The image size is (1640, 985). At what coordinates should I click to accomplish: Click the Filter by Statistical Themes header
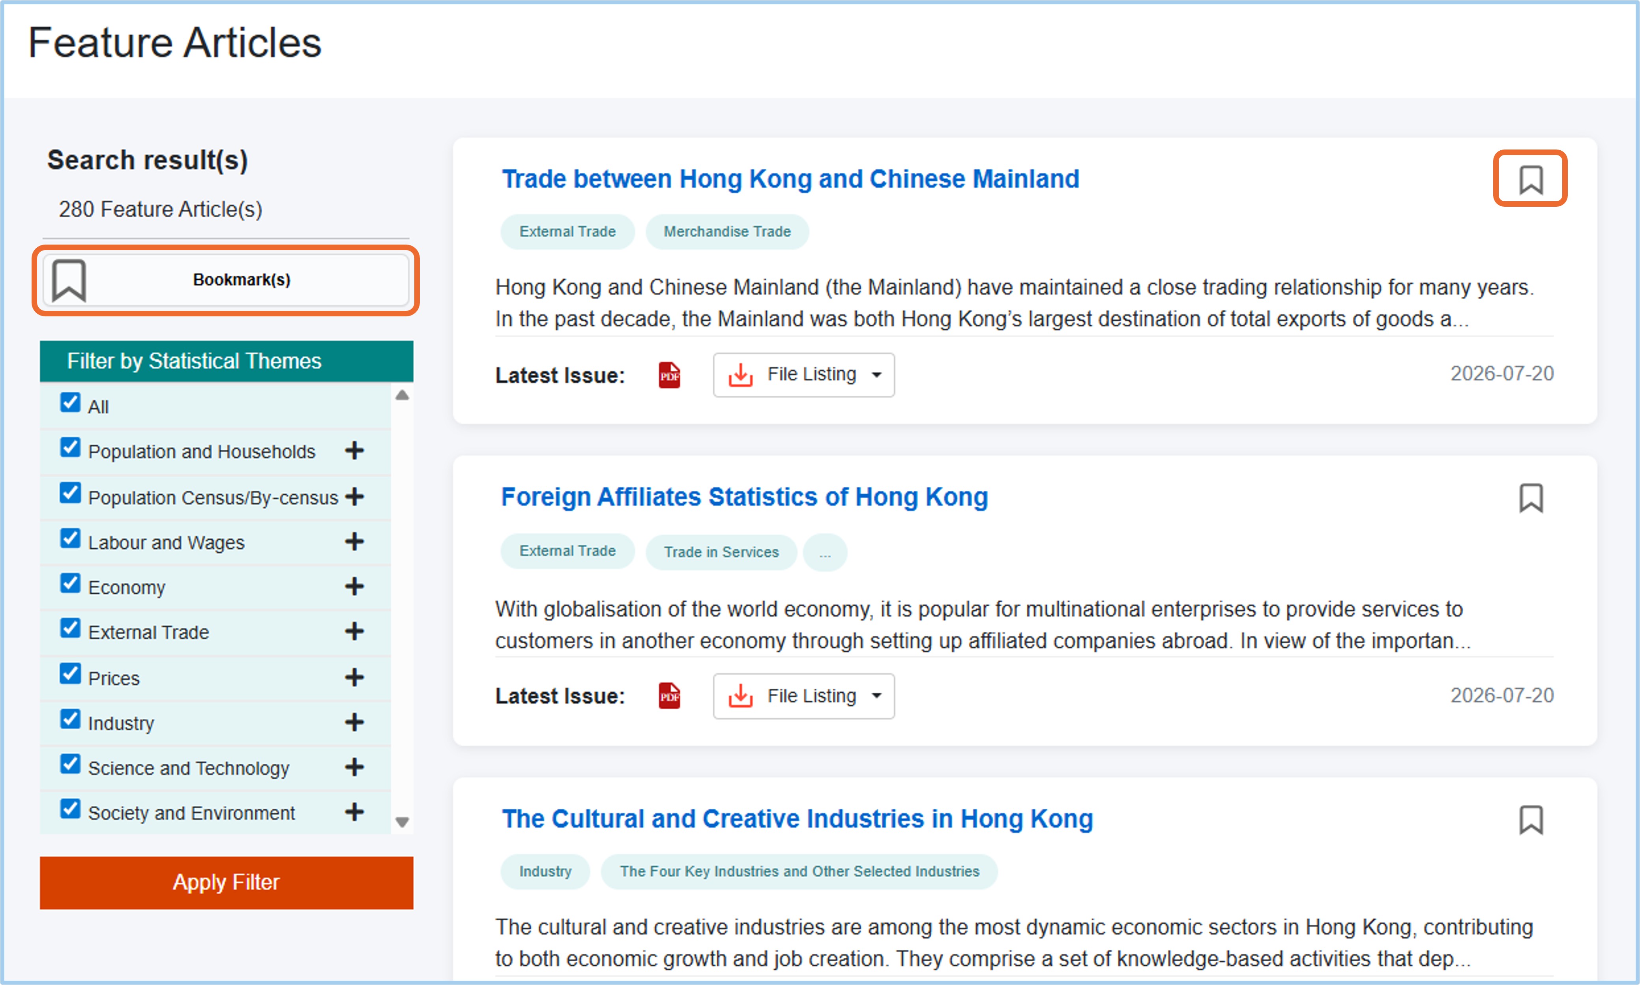pos(227,361)
